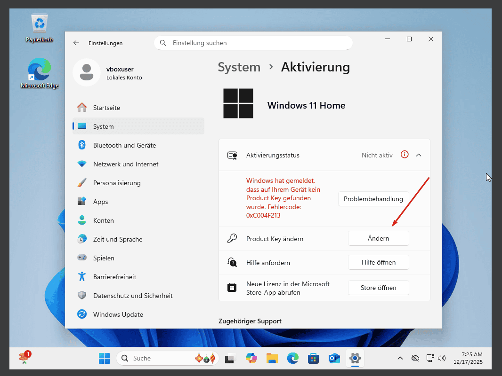The image size is (502, 376).
Task: Go to Windows Update section
Action: (118, 314)
